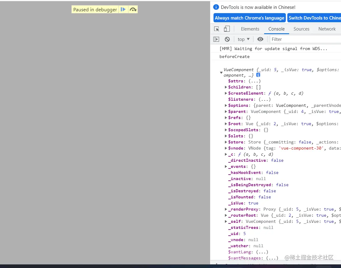Image resolution: width=341 pixels, height=268 pixels.
Task: Expand the _renderProxy Proxy entry
Action: coord(226,209)
